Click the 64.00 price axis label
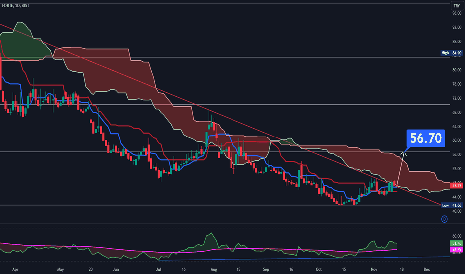The image size is (465, 274). 457,127
